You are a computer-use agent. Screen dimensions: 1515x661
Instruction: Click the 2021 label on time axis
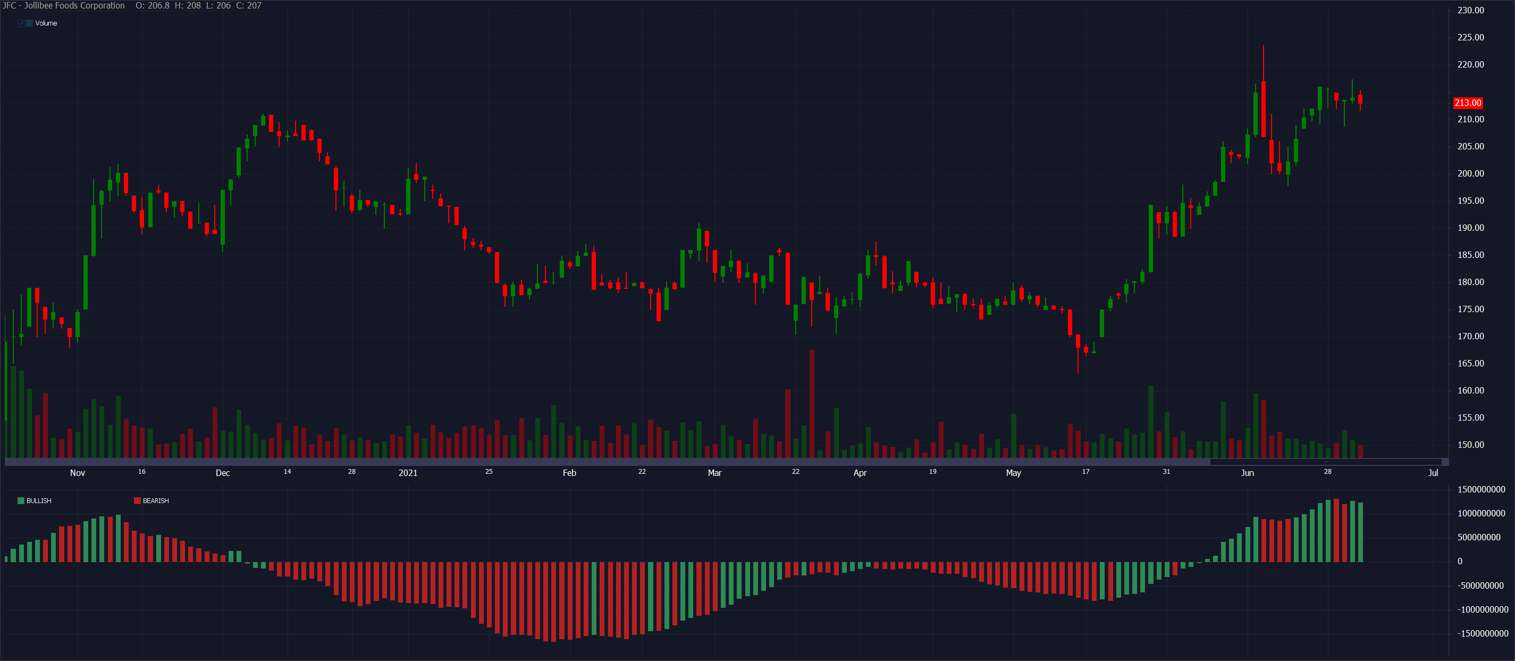[x=408, y=473]
